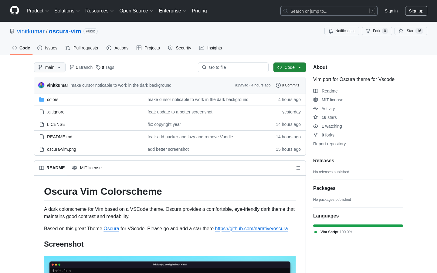This screenshot has width=437, height=273.
Task: Expand the green Code dropdown button
Action: [x=290, y=67]
